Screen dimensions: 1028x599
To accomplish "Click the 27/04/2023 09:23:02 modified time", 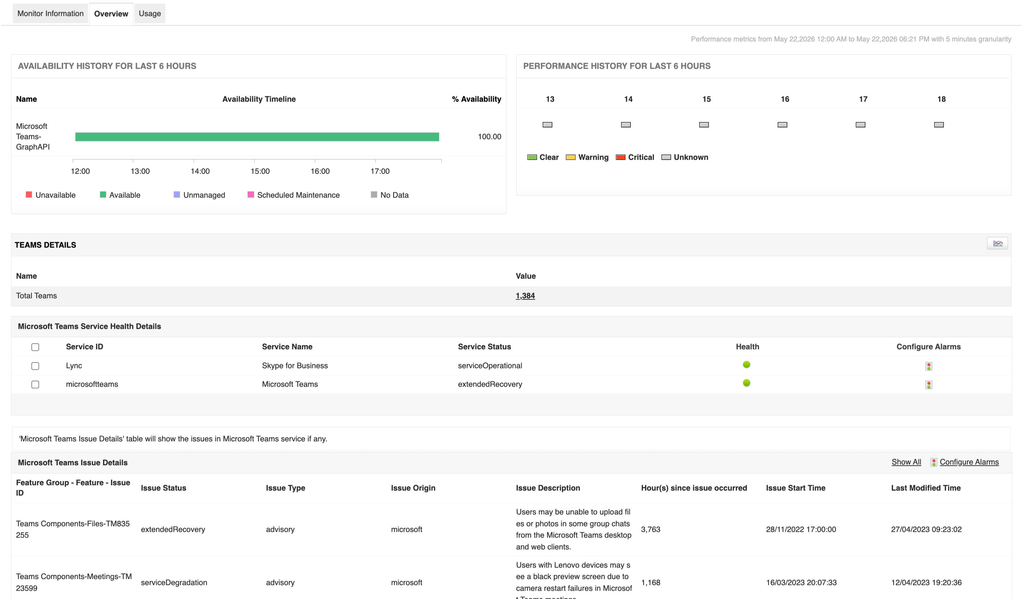I will click(x=926, y=529).
